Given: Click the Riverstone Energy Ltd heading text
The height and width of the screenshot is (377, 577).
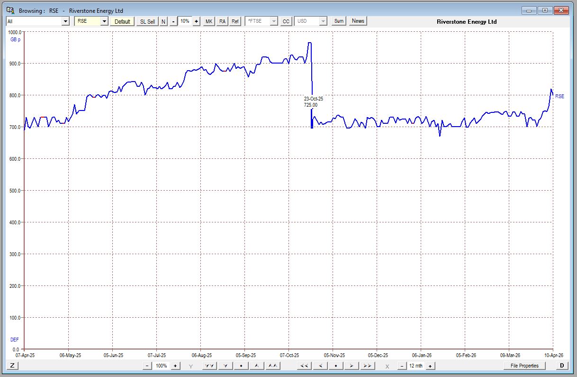Looking at the screenshot, I should 467,22.
